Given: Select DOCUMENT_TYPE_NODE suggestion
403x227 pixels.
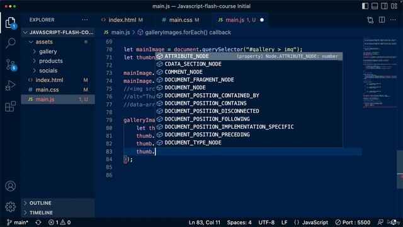Looking at the screenshot, I should pos(249,143).
